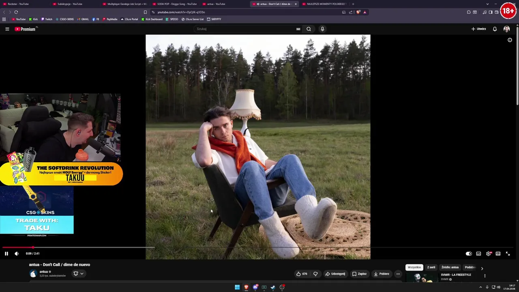519x292 pixels.
Task: Open the account avatar menu
Action: tap(506, 29)
